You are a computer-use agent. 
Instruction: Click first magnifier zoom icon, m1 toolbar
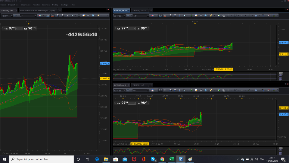(58, 15)
